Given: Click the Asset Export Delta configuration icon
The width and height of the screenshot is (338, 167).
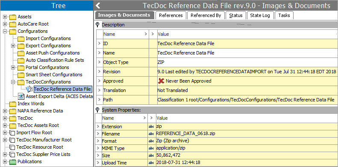Looking at the screenshot, I should click(21, 96).
